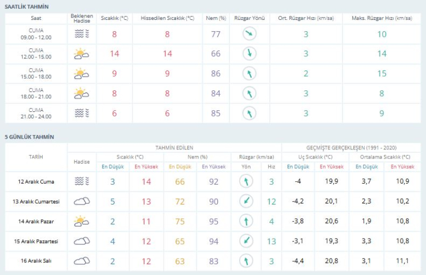The width and height of the screenshot is (426, 275).
Task: Click the partly sunny icon for Cuma 18.00-21.00
Action: tap(82, 93)
